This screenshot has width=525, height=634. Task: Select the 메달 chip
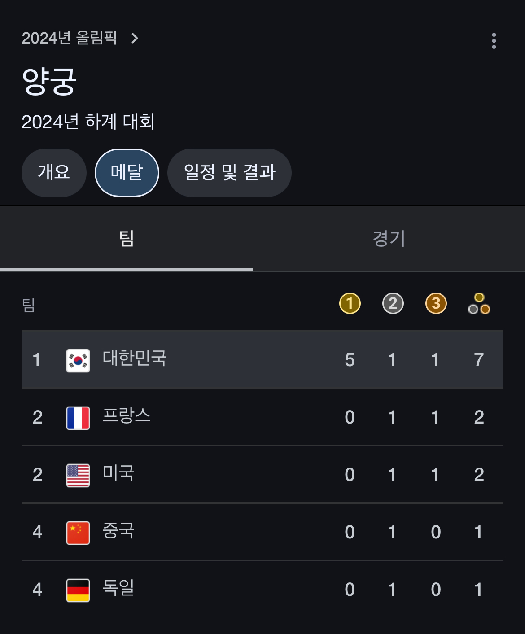point(127,172)
